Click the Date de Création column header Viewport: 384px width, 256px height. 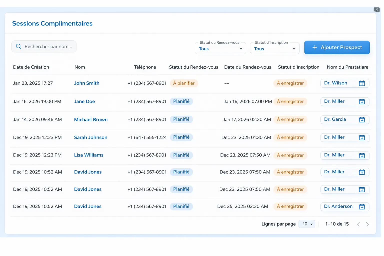[31, 67]
